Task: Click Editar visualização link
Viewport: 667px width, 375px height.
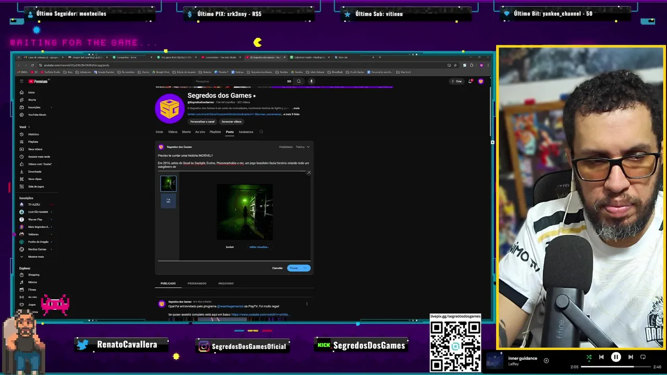Action: (x=258, y=247)
